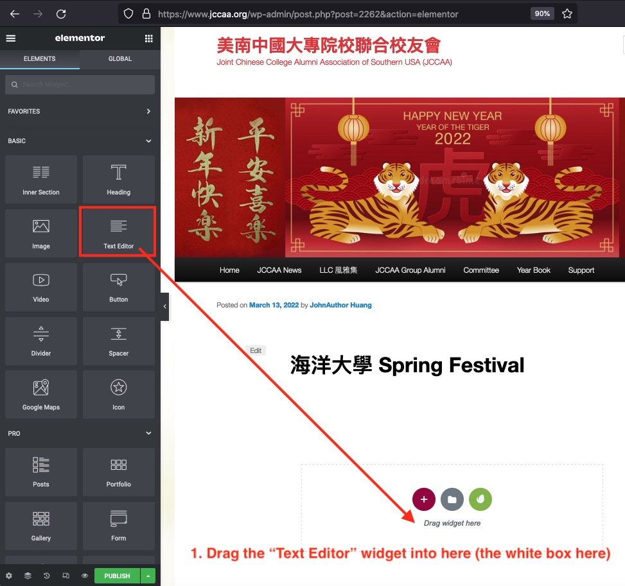Open tracking protection shield icon
The image size is (625, 586).
tap(128, 14)
